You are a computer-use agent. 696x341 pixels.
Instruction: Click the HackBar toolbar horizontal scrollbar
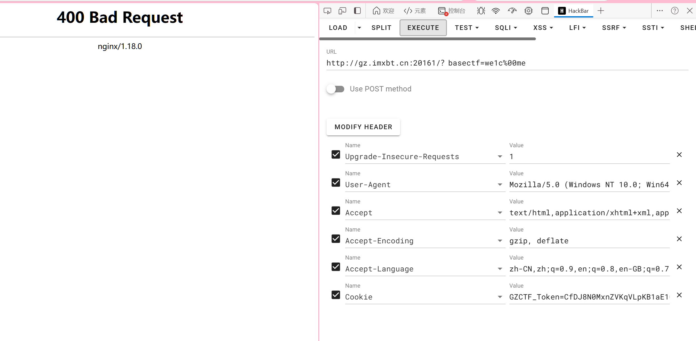[x=428, y=39]
